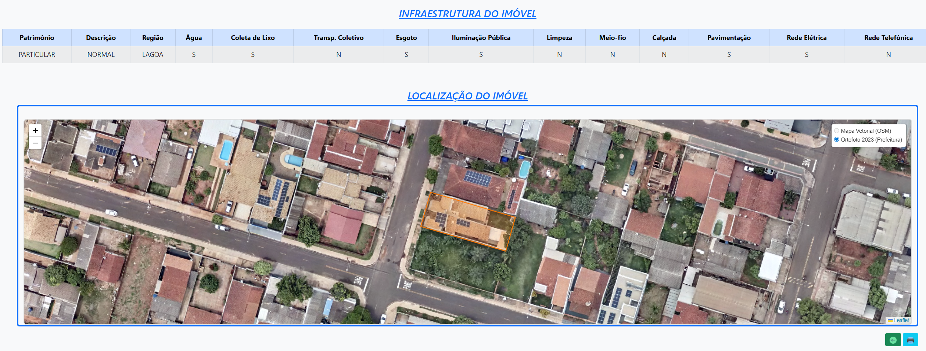Click the LAGOA region cell
Image resolution: width=926 pixels, height=351 pixels.
(x=153, y=55)
